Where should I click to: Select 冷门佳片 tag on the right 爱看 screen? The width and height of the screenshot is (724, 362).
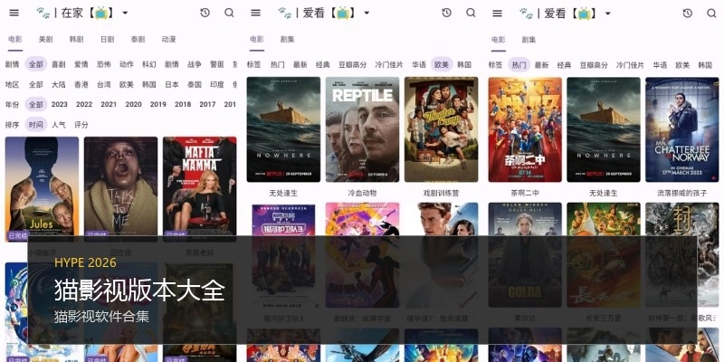point(630,65)
